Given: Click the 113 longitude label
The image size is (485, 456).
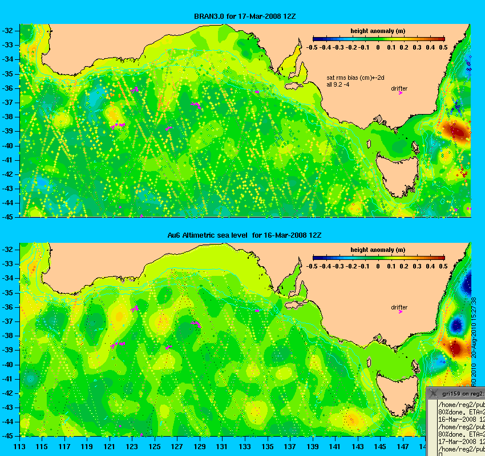Looking at the screenshot, I should [x=19, y=446].
